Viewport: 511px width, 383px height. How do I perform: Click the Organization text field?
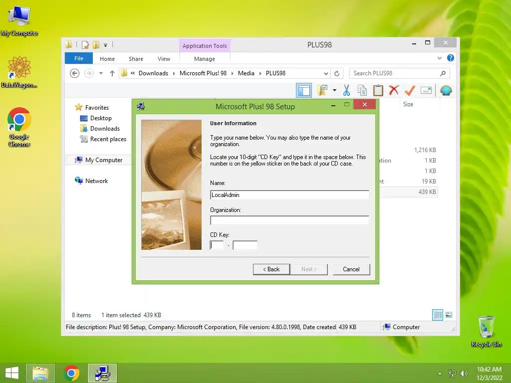pos(289,220)
